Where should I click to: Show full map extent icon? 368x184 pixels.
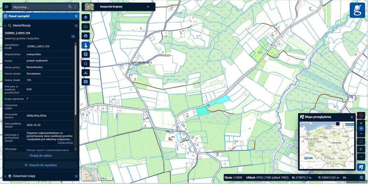361,141
